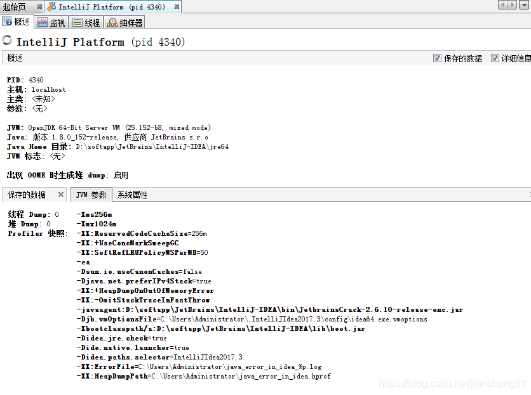This screenshot has width=531, height=395.
Task: Close the 保存的数据 panel
Action: click(60, 195)
